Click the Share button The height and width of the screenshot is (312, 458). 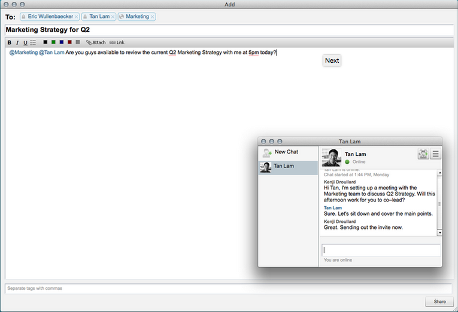tap(439, 301)
